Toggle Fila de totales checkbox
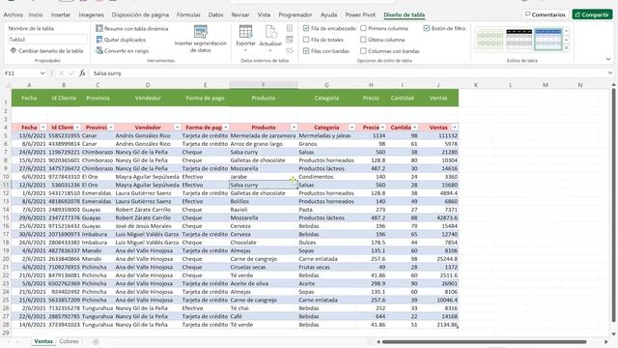The height and width of the screenshot is (348, 618). pos(306,40)
